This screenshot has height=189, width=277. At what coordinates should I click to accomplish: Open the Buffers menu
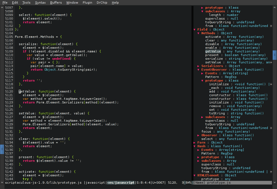[x=56, y=3]
